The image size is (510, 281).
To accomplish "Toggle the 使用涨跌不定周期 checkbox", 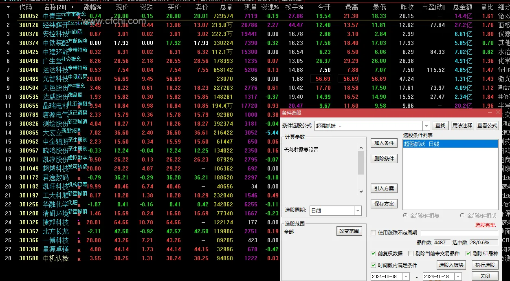I will 374,232.
